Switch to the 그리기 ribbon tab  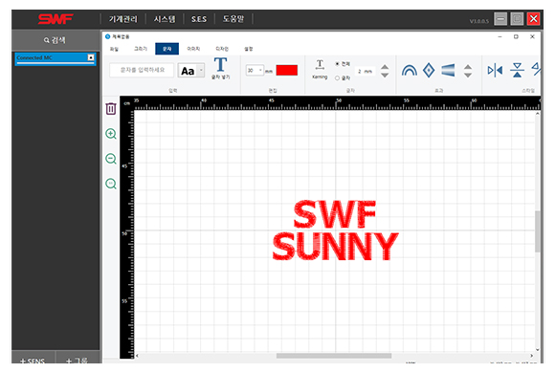pos(141,49)
